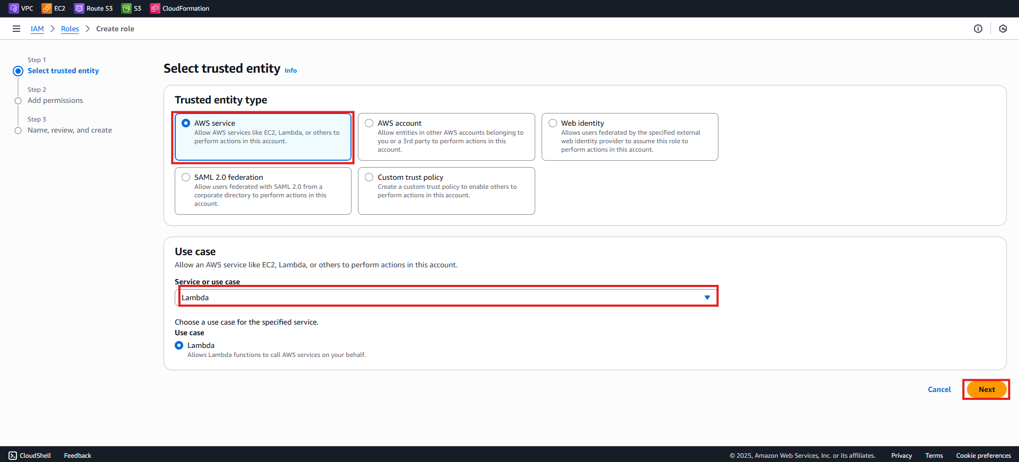This screenshot has height=462, width=1019.
Task: Click the Next button
Action: (x=987, y=389)
